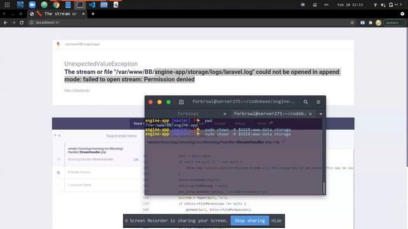Viewport: 408px width, 229px height.
Task: Open the clock showing Feb 20 12:13
Action: tap(350, 4)
